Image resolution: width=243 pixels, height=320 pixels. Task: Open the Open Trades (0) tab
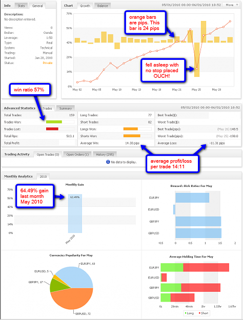(x=48, y=155)
